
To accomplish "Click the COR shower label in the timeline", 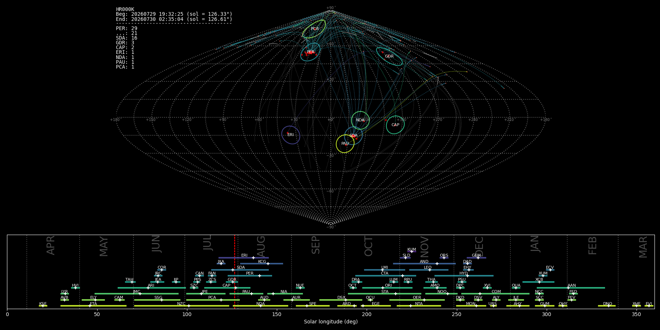I will (x=162, y=268).
